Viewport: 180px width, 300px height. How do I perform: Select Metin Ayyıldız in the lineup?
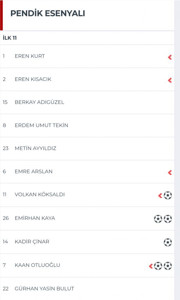point(87,149)
